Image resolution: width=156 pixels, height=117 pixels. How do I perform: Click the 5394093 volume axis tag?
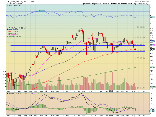(153, 87)
